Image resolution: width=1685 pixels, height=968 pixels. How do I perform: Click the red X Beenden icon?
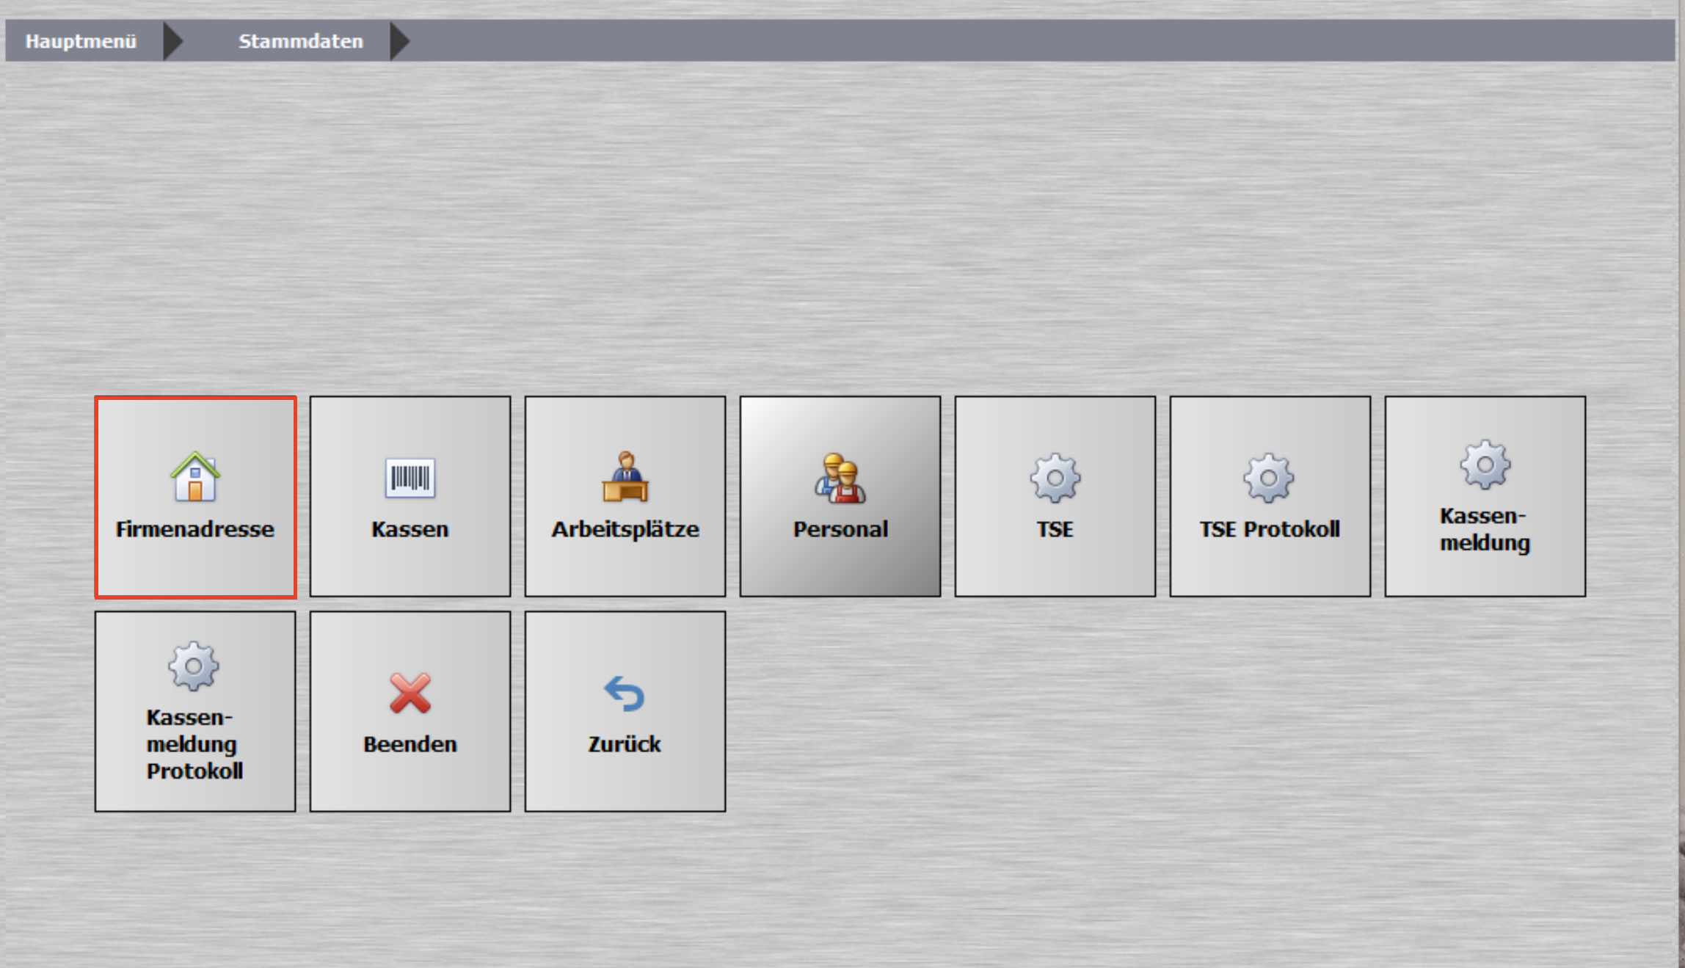tap(410, 693)
